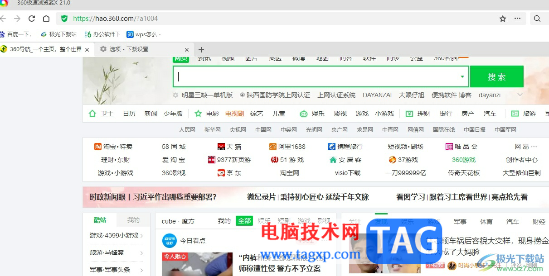
Task: Open the 办公软件下 bookmark
Action: point(102,34)
